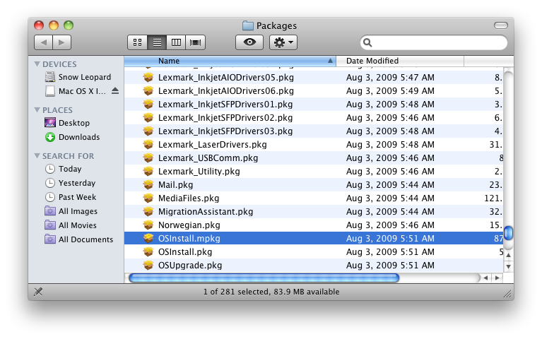Select the MediaFiles.pkg file name
The height and width of the screenshot is (339, 542).
[189, 198]
